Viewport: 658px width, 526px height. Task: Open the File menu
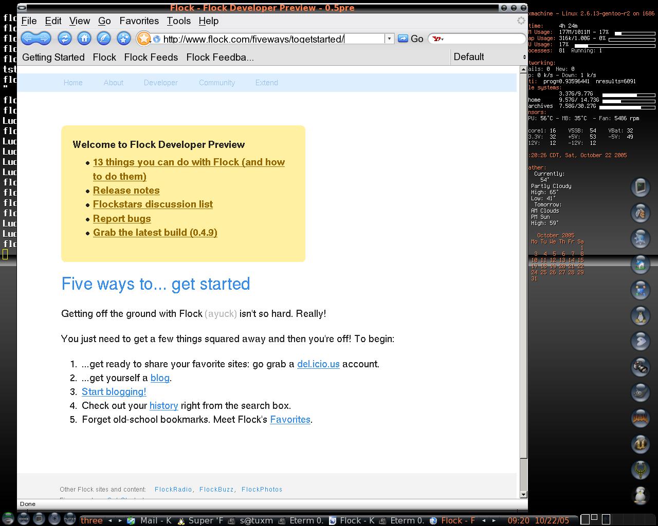(29, 21)
